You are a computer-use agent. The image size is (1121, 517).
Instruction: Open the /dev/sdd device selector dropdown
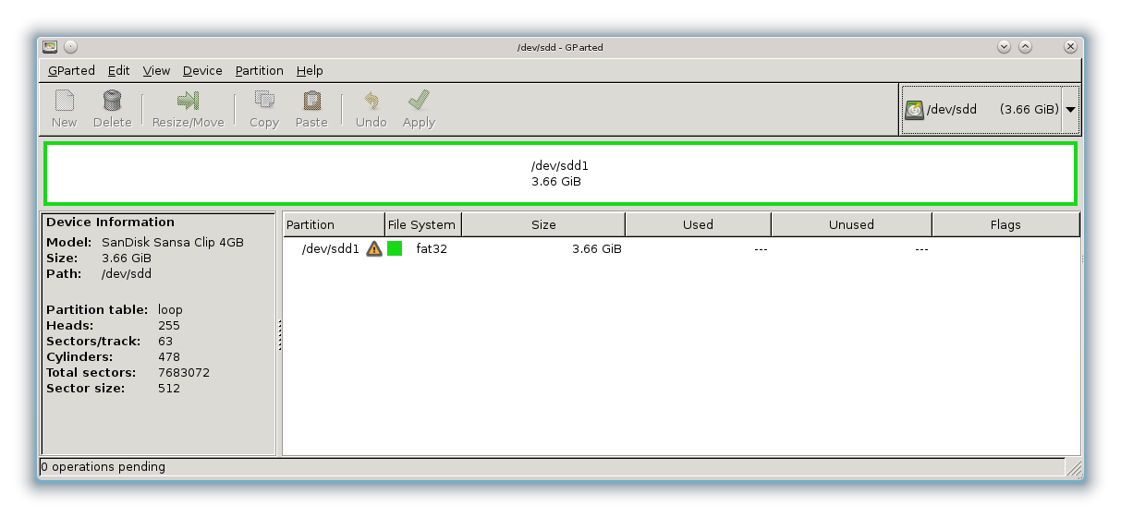(1070, 109)
